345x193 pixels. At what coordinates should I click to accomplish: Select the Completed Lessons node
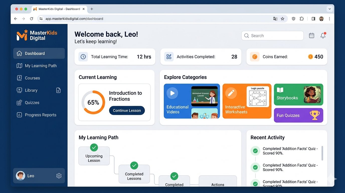[134, 174]
